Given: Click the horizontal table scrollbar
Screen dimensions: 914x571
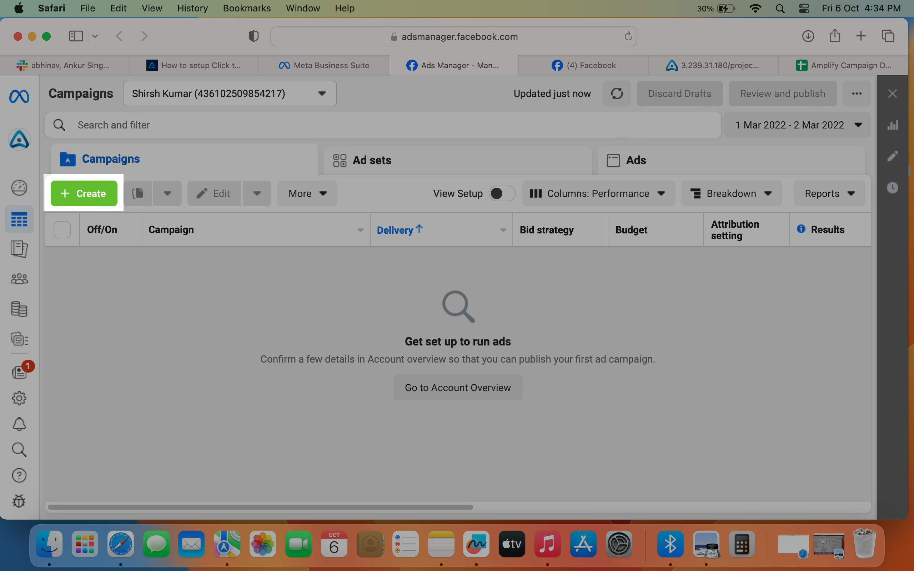Looking at the screenshot, I should click(260, 507).
